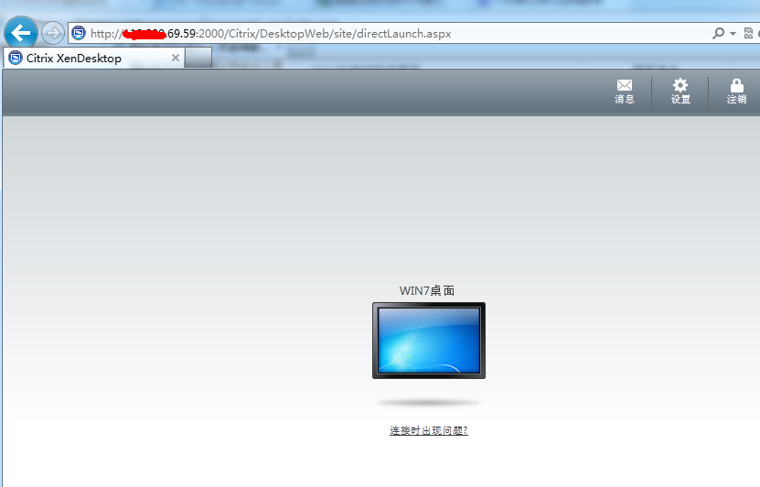This screenshot has height=487, width=760.
Task: Click the WIN7桌面 label text
Action: click(x=427, y=290)
